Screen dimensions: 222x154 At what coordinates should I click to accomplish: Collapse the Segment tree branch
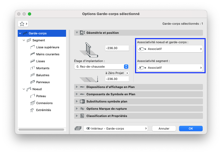24,40
